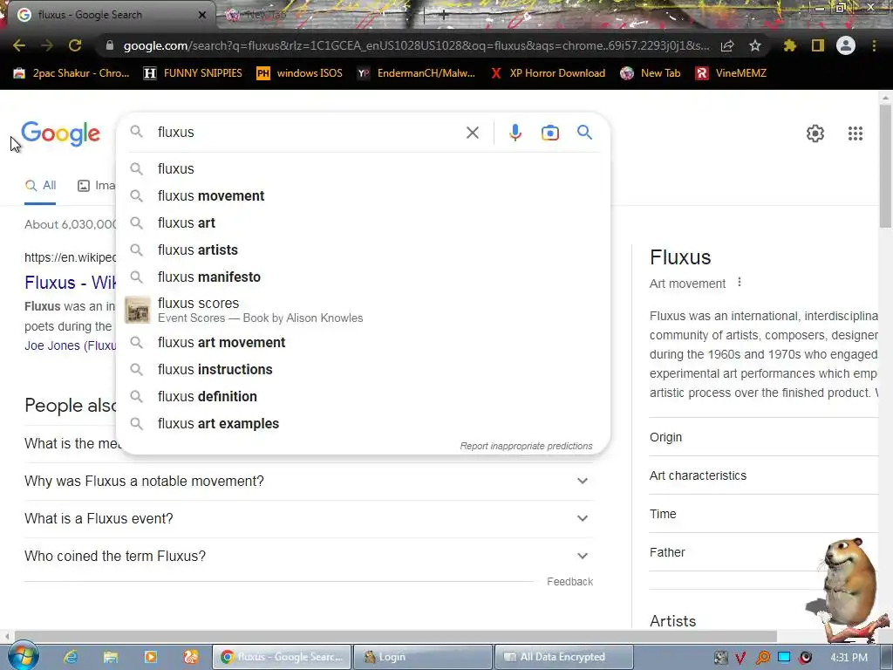
Task: Open the Login window in the taskbar
Action: click(423, 657)
